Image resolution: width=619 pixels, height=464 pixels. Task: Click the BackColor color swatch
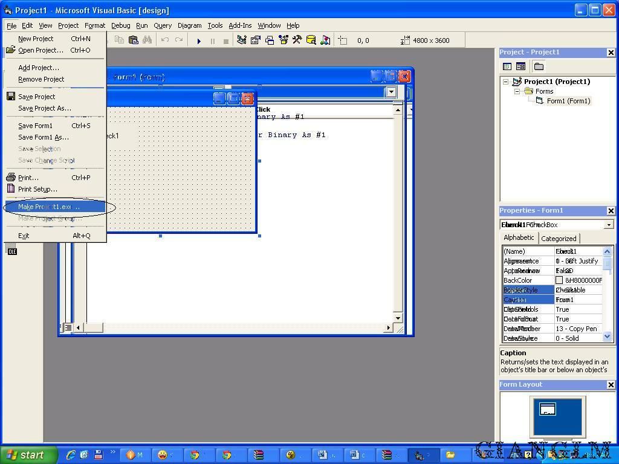[x=559, y=280]
